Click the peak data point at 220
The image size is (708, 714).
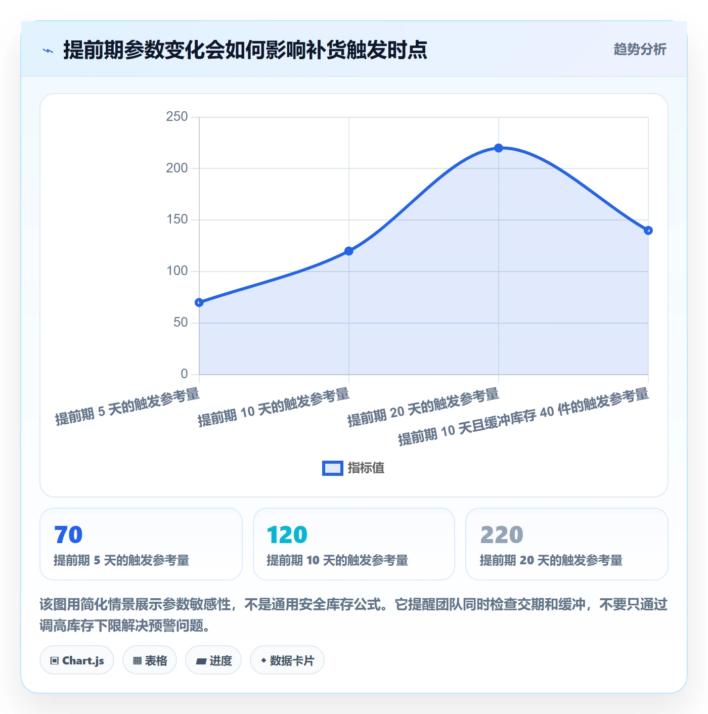pyautogui.click(x=499, y=148)
